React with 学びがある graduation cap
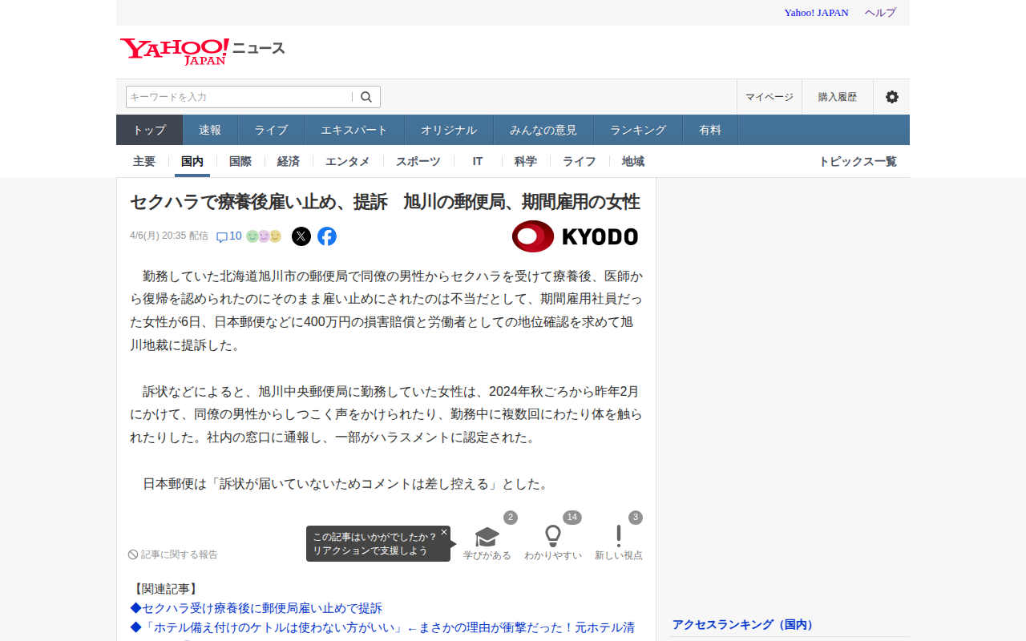Screen dimensions: 1026x641 pos(487,543)
